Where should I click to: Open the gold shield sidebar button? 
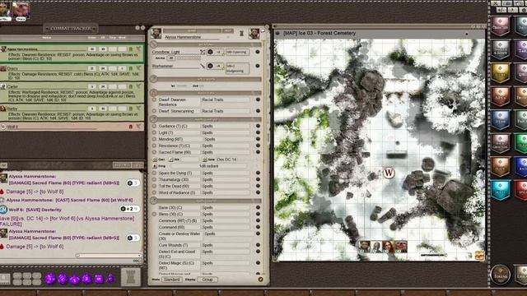pyautogui.click(x=500, y=73)
